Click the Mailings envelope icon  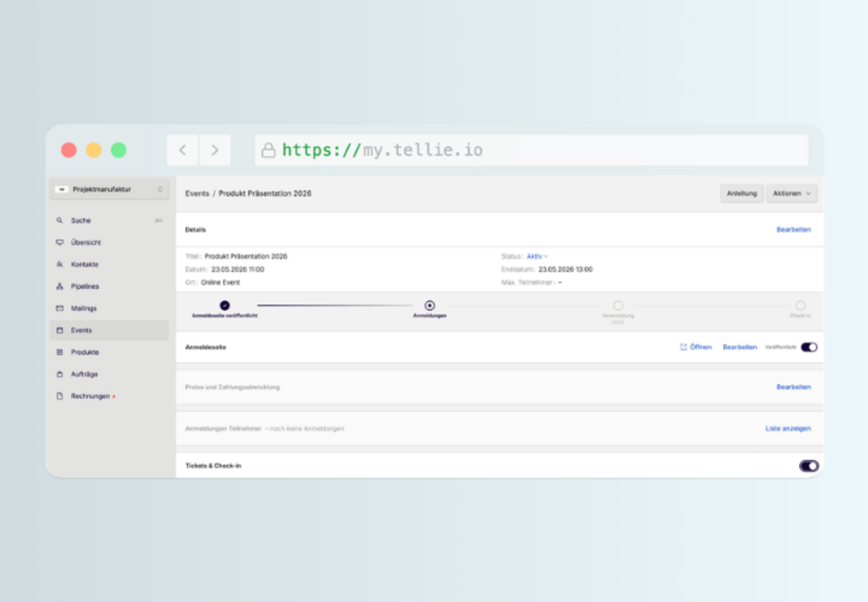(x=59, y=308)
